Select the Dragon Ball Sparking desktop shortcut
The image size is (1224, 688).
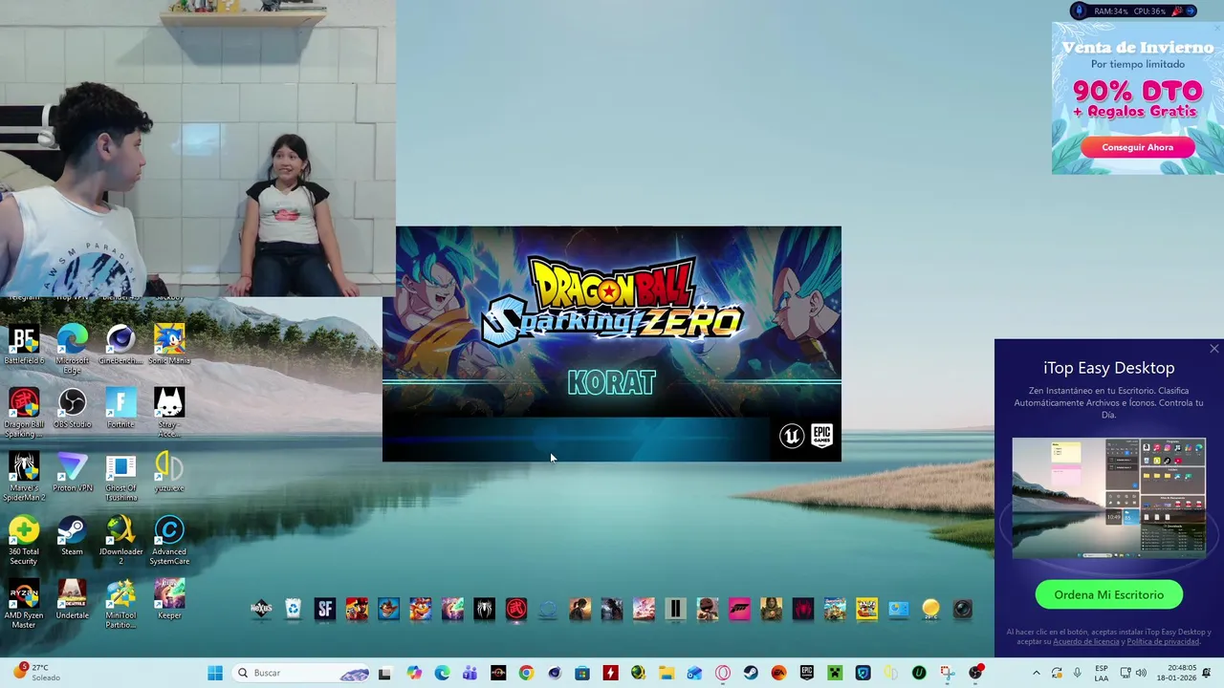(24, 413)
